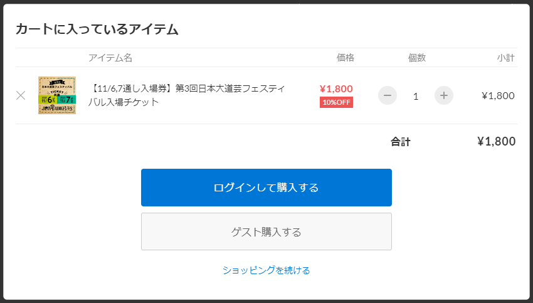
Task: Click the アイテム名 column header
Action: pos(110,58)
